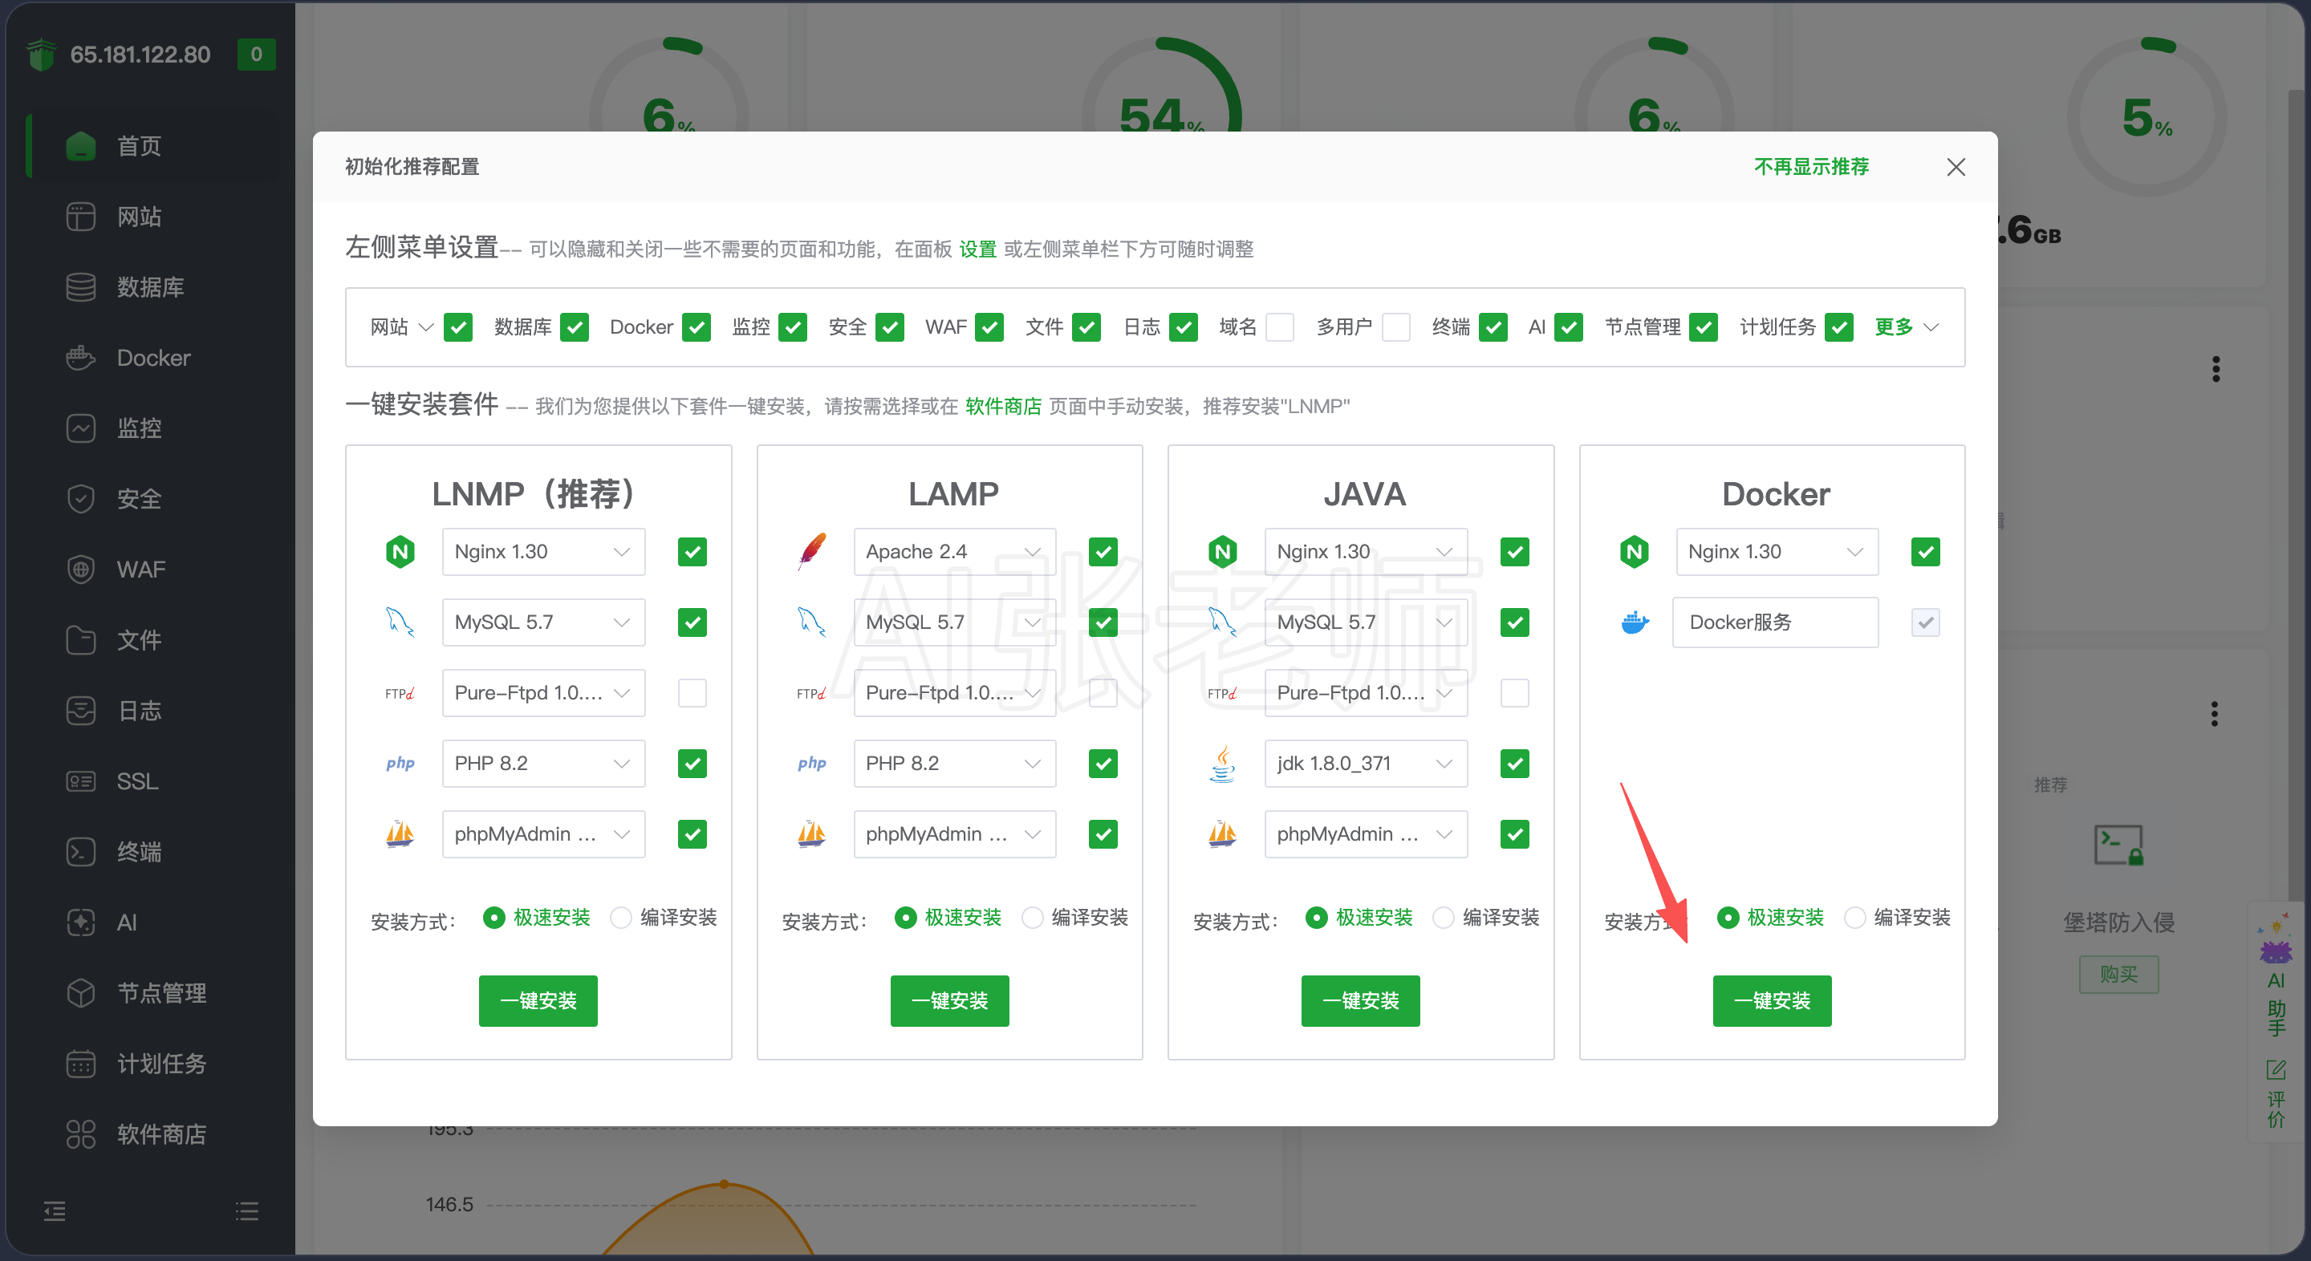Open PHP 8.2 version dropdown in LNMP card
This screenshot has width=2311, height=1261.
(x=542, y=763)
